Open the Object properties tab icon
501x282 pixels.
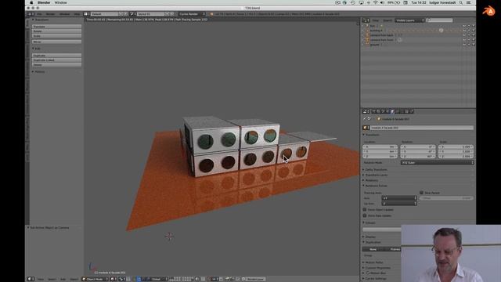[392, 111]
